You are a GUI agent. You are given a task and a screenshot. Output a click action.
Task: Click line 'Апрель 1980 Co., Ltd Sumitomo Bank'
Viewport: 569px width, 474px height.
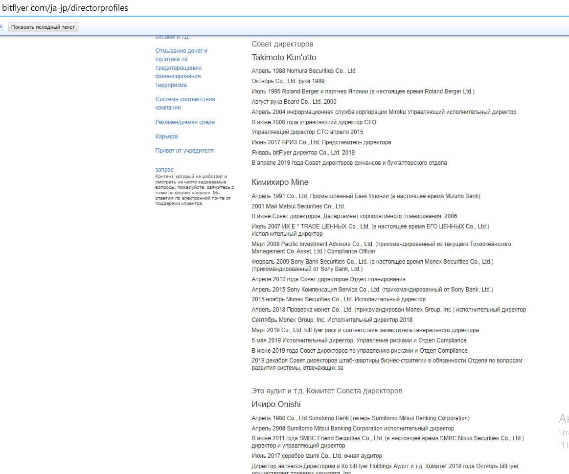[361, 418]
